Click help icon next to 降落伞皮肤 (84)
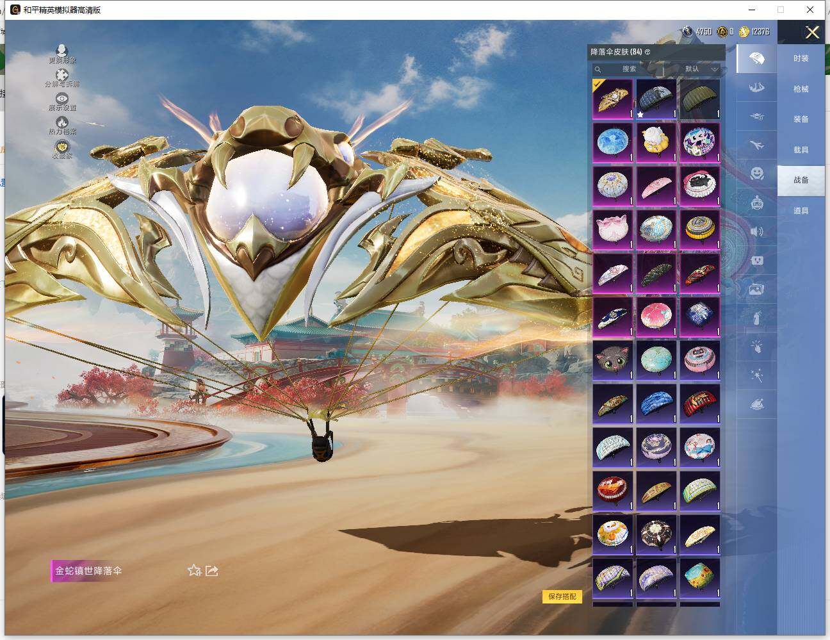 pos(647,52)
